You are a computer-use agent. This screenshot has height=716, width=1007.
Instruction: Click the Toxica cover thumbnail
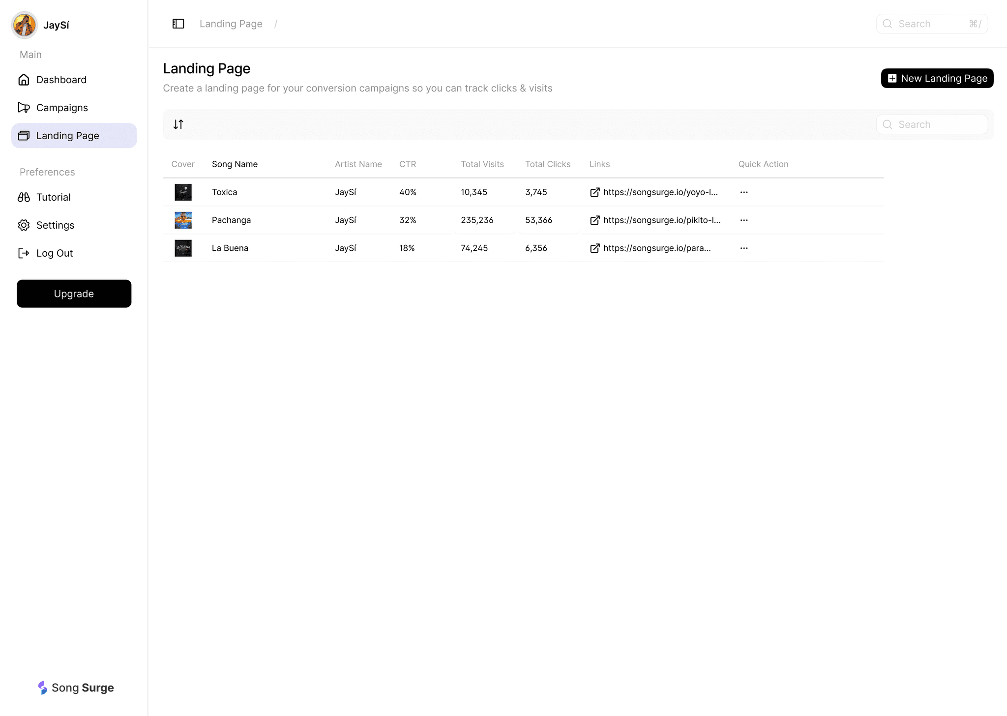[x=183, y=192]
